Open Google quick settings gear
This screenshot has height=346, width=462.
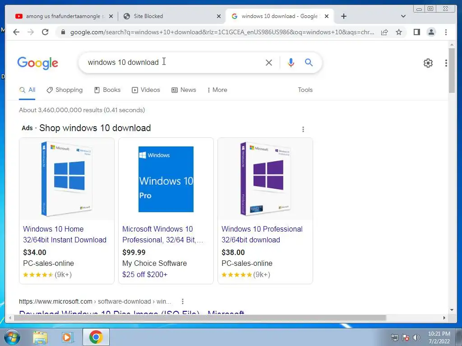(428, 63)
